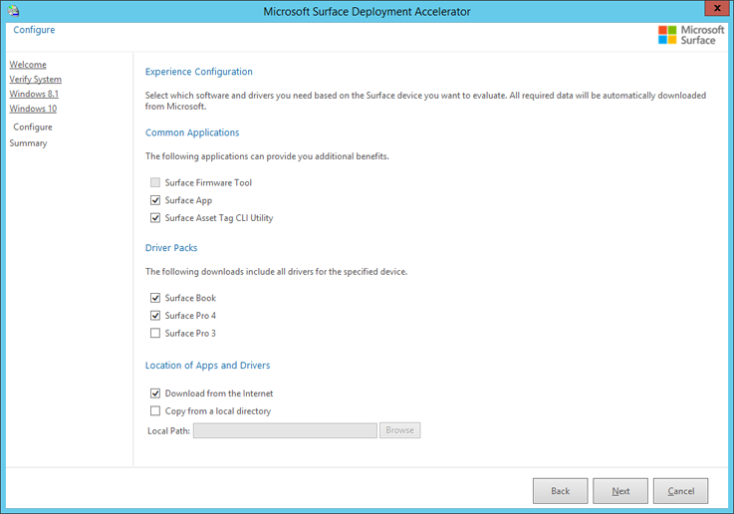734x514 pixels.
Task: Select the Surface Pro 3 driver pack
Action: click(x=155, y=334)
